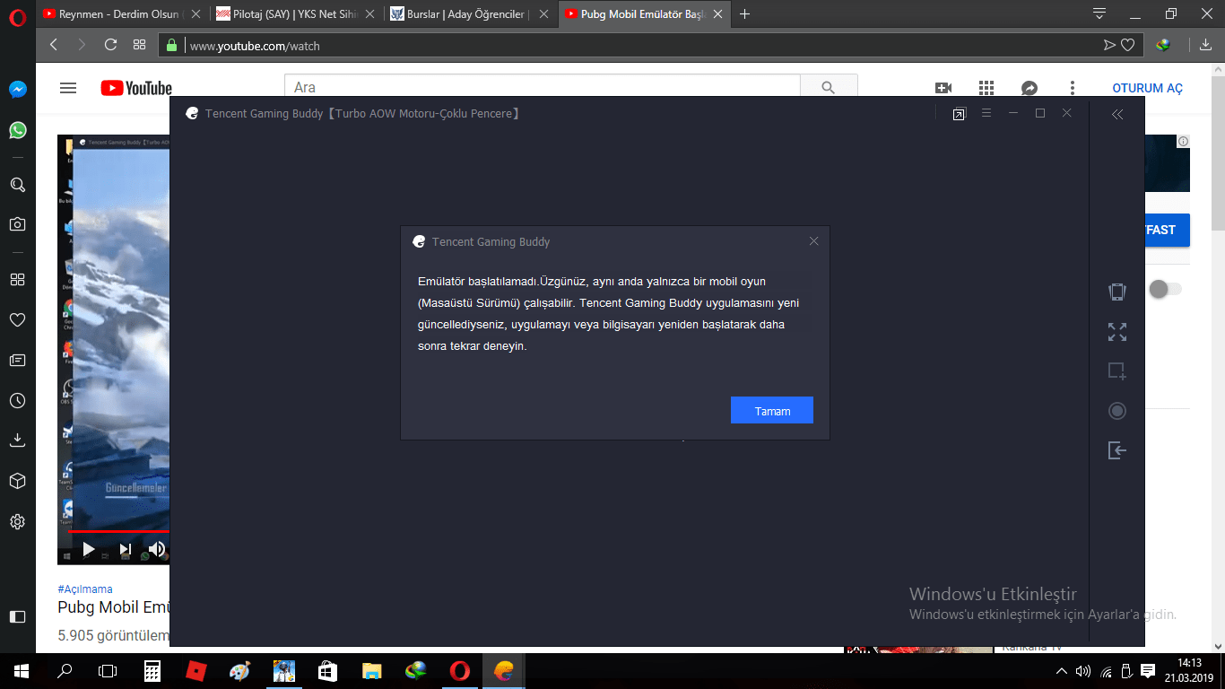Open the YouTube apps grid
The height and width of the screenshot is (689, 1225).
986,88
